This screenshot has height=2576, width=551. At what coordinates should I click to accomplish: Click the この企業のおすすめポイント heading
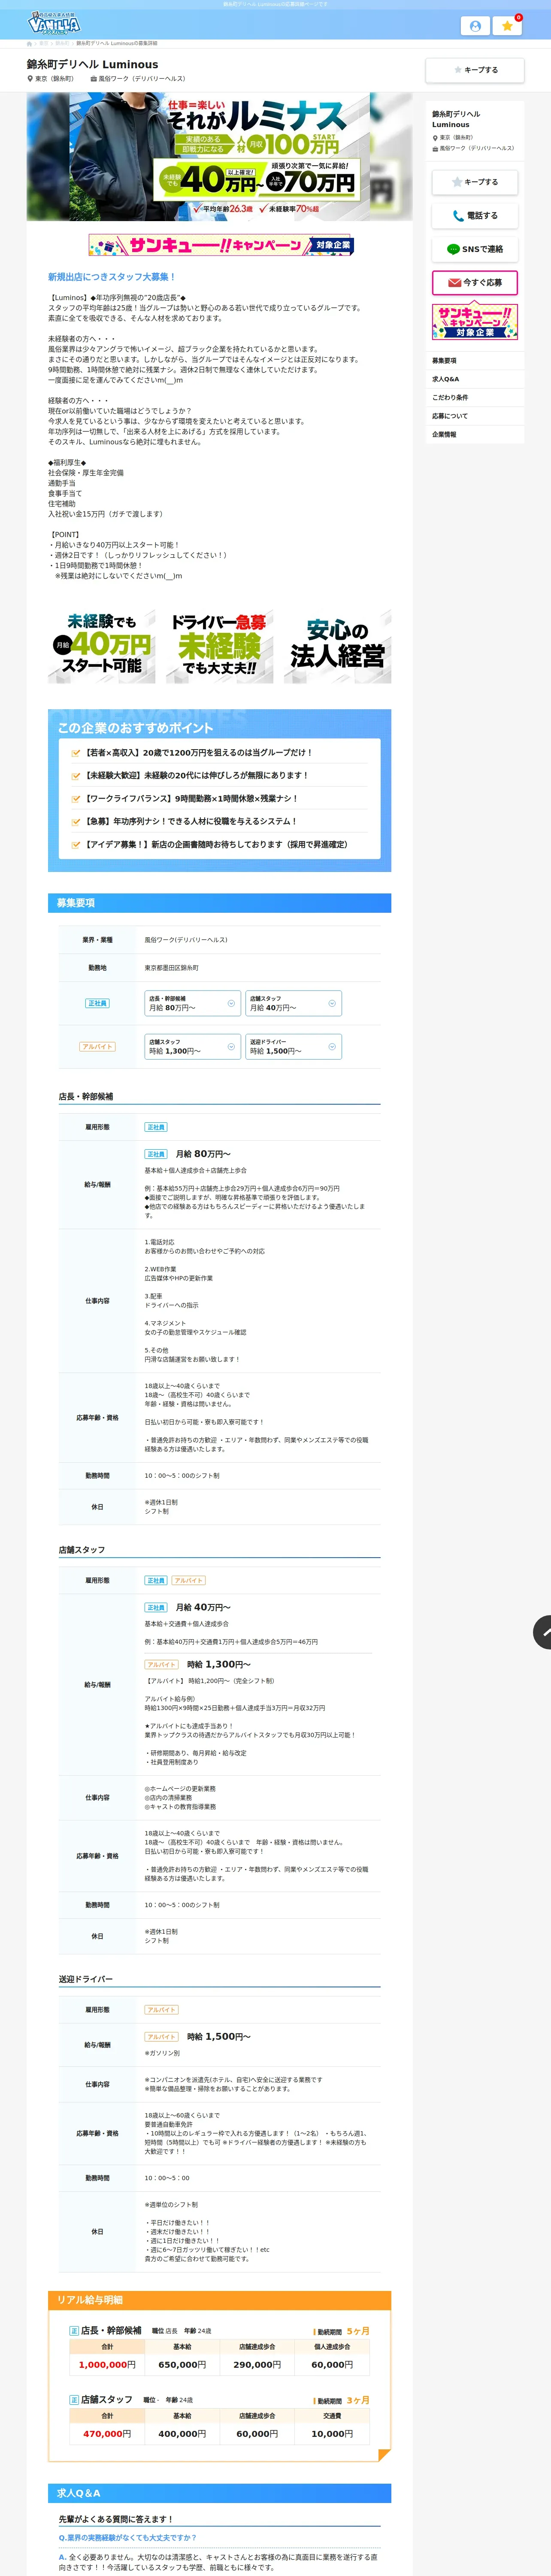(135, 728)
